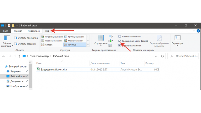Open Документы in navigation pane
This screenshot has height=113, width=201.
coord(15,81)
